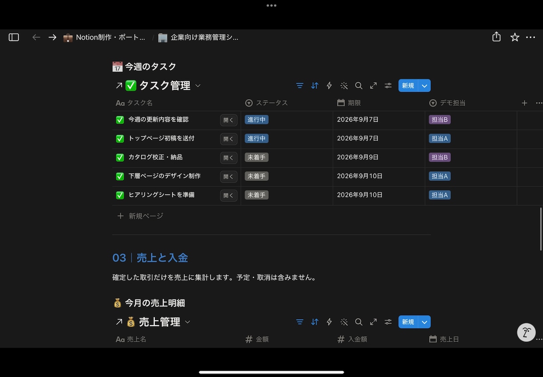
Task: Open カタログ校正・納品 with 開く button
Action: [x=229, y=157]
